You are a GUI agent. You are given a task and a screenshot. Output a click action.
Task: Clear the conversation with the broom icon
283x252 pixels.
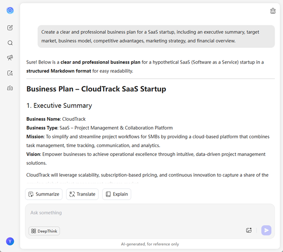pos(273,11)
